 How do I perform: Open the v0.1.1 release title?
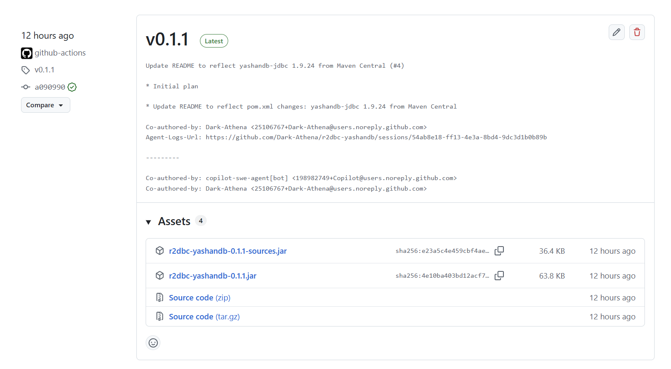click(167, 40)
